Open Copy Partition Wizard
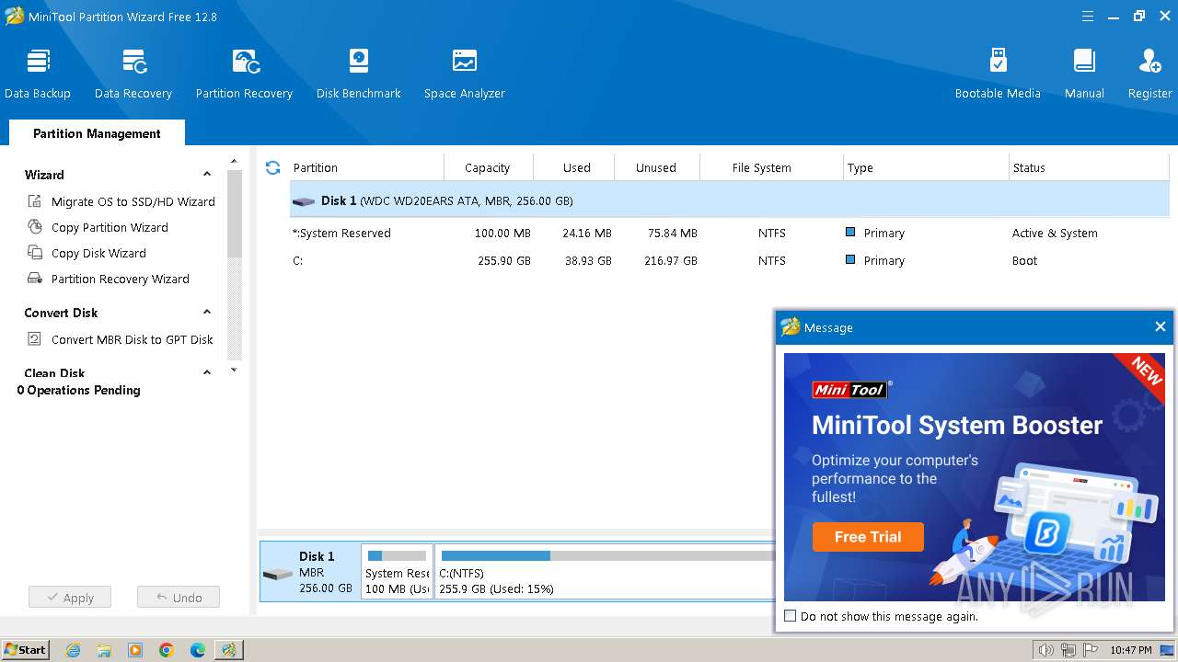 pos(110,227)
